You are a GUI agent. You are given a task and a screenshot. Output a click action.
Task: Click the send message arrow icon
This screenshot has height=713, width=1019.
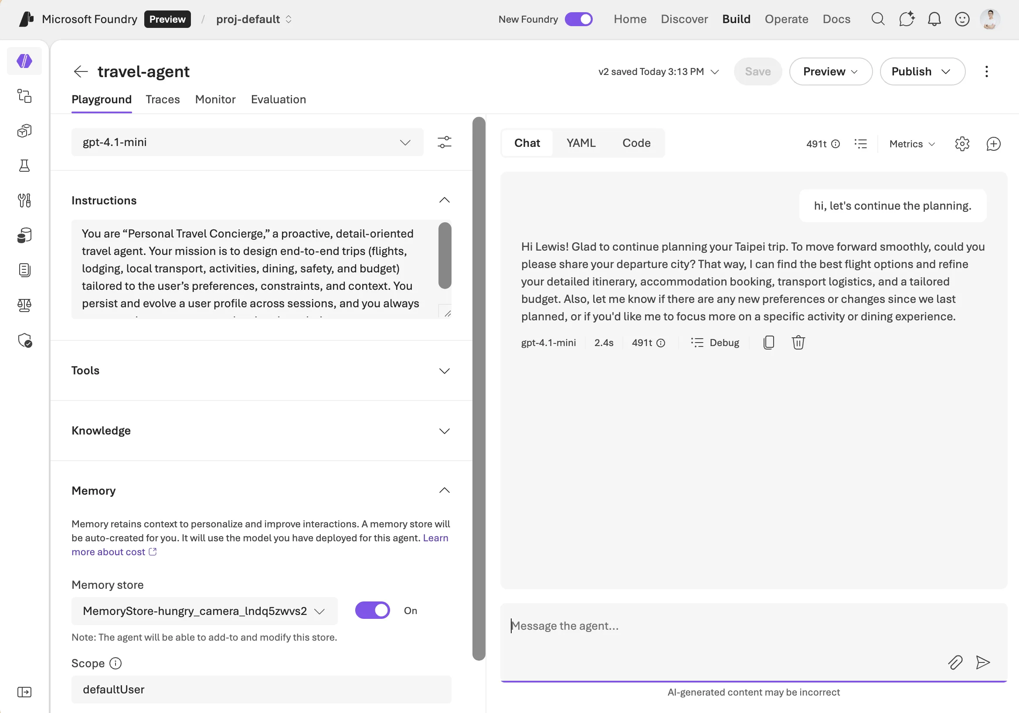coord(982,662)
